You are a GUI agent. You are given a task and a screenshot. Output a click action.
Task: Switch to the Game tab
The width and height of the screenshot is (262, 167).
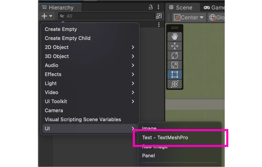[x=214, y=8]
